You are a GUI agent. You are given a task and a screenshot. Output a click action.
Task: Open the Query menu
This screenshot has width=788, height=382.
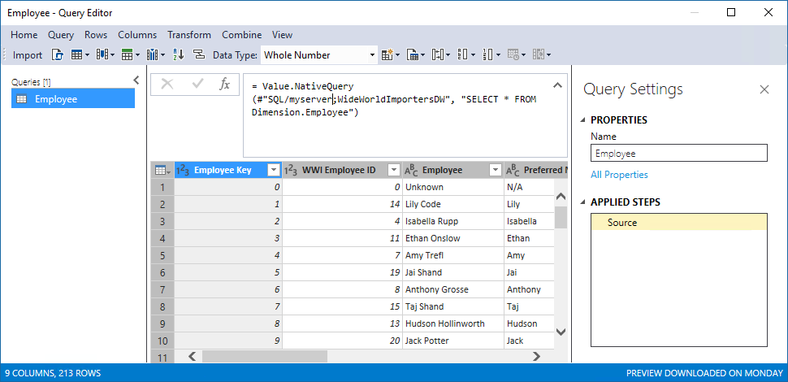pos(61,35)
